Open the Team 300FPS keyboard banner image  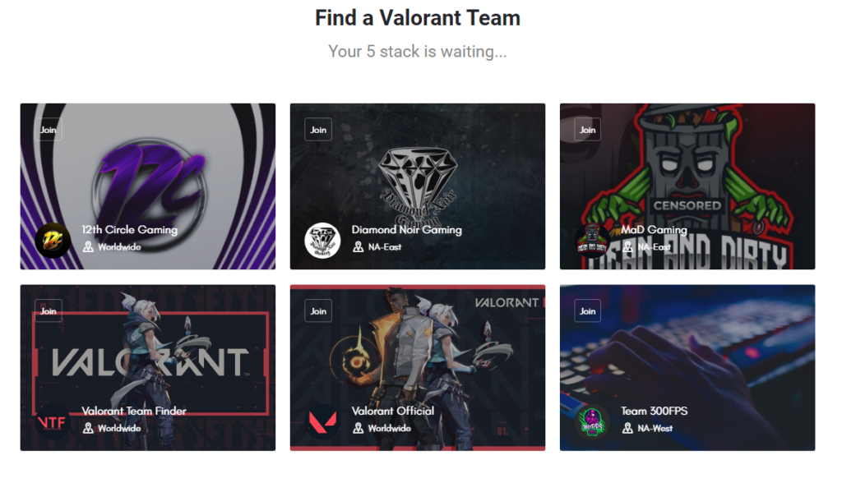tap(687, 367)
